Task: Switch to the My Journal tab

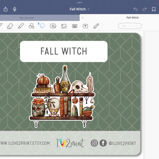Action: click(27, 18)
